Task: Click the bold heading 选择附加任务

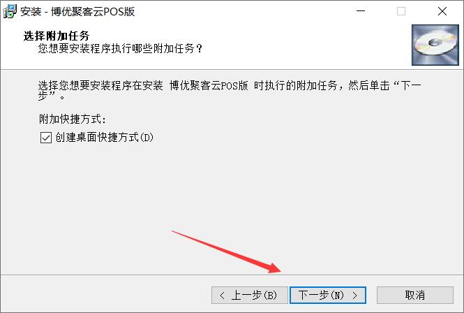Action: tap(57, 36)
